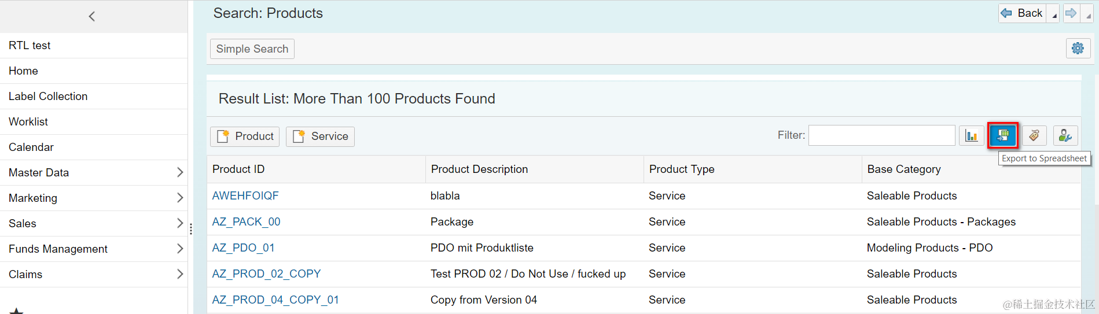Create a new Product
This screenshot has height=314, width=1099.
[x=245, y=136]
